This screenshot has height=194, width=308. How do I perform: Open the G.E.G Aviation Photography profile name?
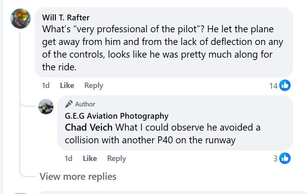pos(116,116)
